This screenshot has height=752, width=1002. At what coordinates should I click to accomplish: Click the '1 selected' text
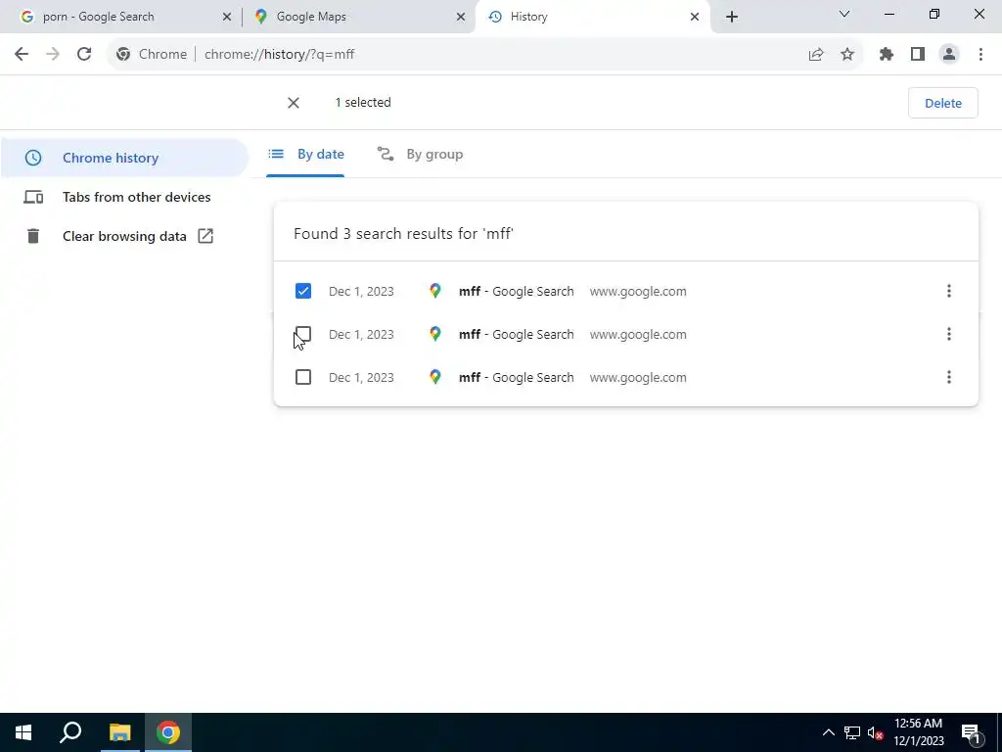(363, 102)
